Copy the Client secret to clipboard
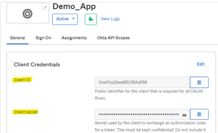Viewport: 218px width, 133px height. pos(199,114)
